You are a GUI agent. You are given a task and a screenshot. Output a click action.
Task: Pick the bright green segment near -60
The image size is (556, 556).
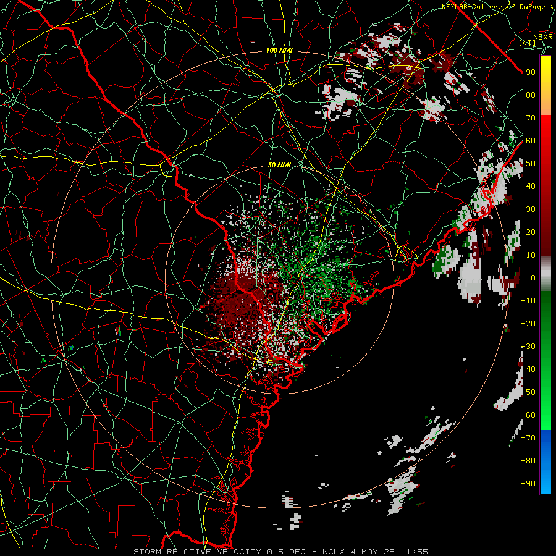(x=545, y=415)
